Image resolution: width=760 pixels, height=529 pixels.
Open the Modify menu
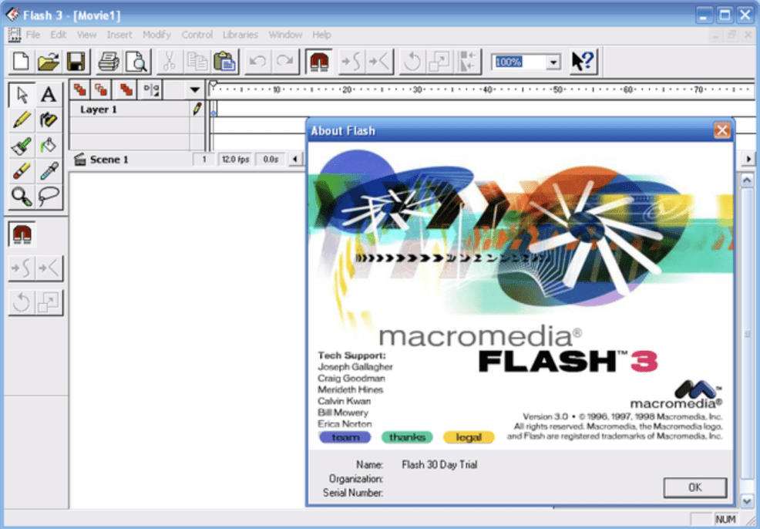pos(156,35)
